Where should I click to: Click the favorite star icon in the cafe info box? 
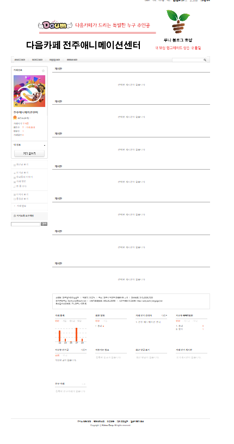click(43, 70)
